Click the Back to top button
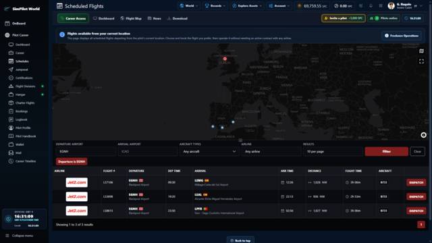The width and height of the screenshot is (432, 243). [x=240, y=240]
